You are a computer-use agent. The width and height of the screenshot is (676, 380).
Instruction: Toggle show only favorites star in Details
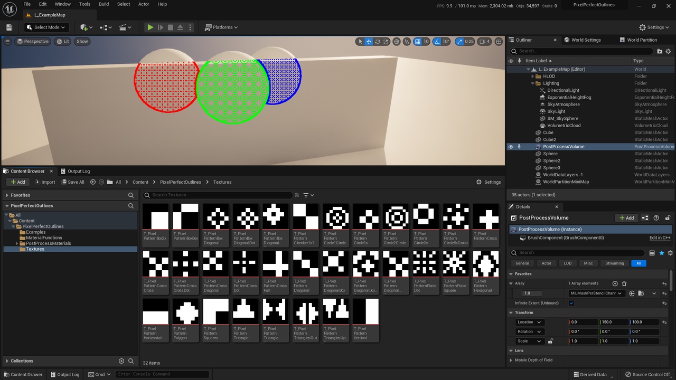tap(661, 253)
